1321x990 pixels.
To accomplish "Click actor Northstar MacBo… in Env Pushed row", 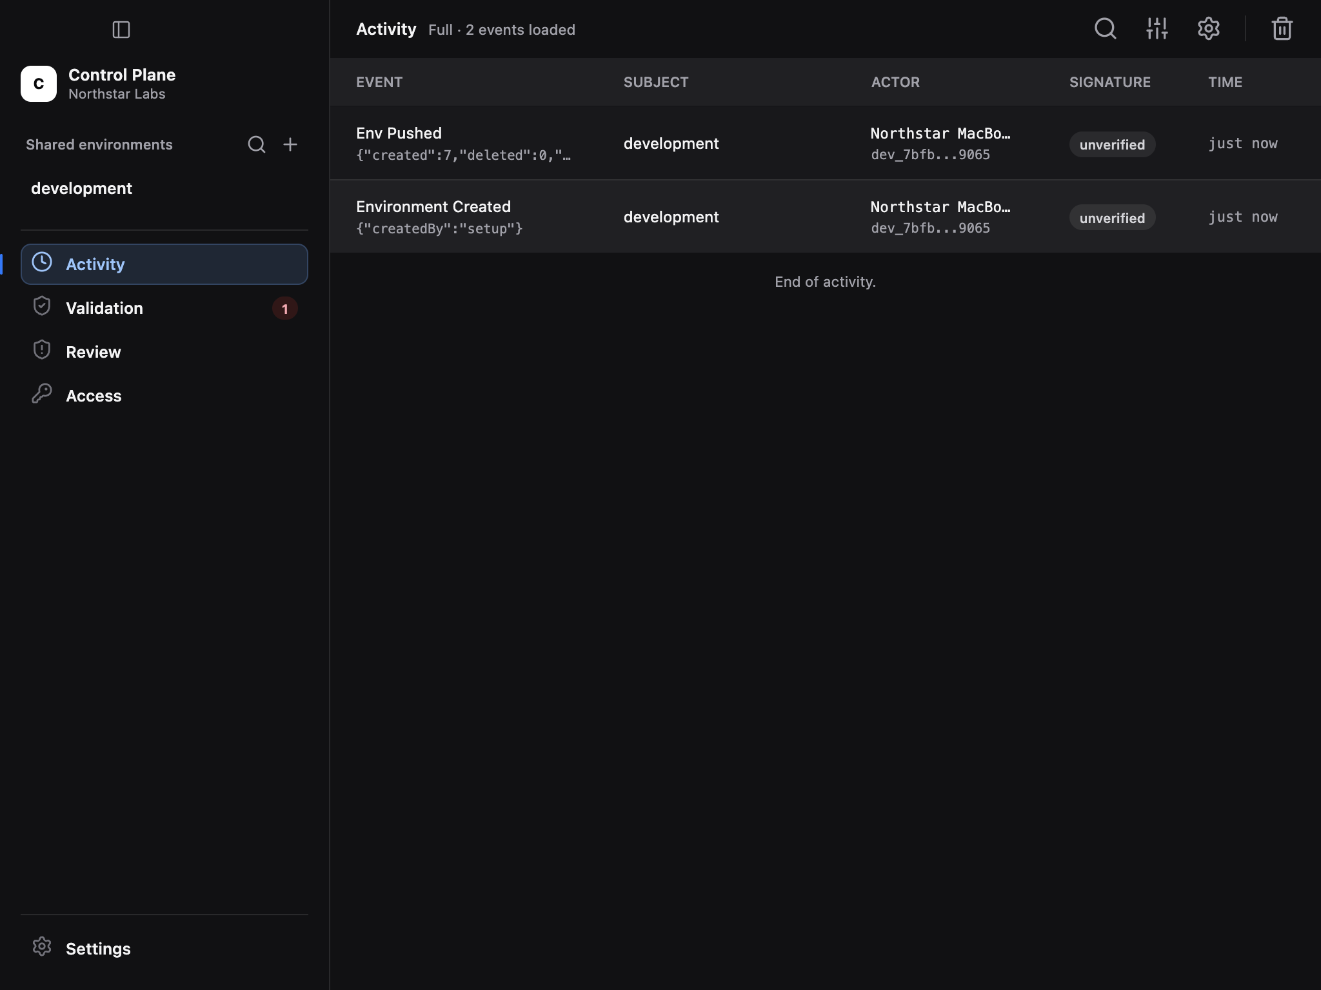I will 940,133.
